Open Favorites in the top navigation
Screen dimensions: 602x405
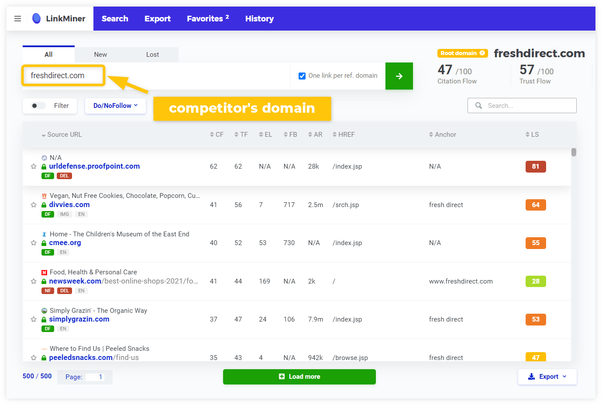coord(207,19)
